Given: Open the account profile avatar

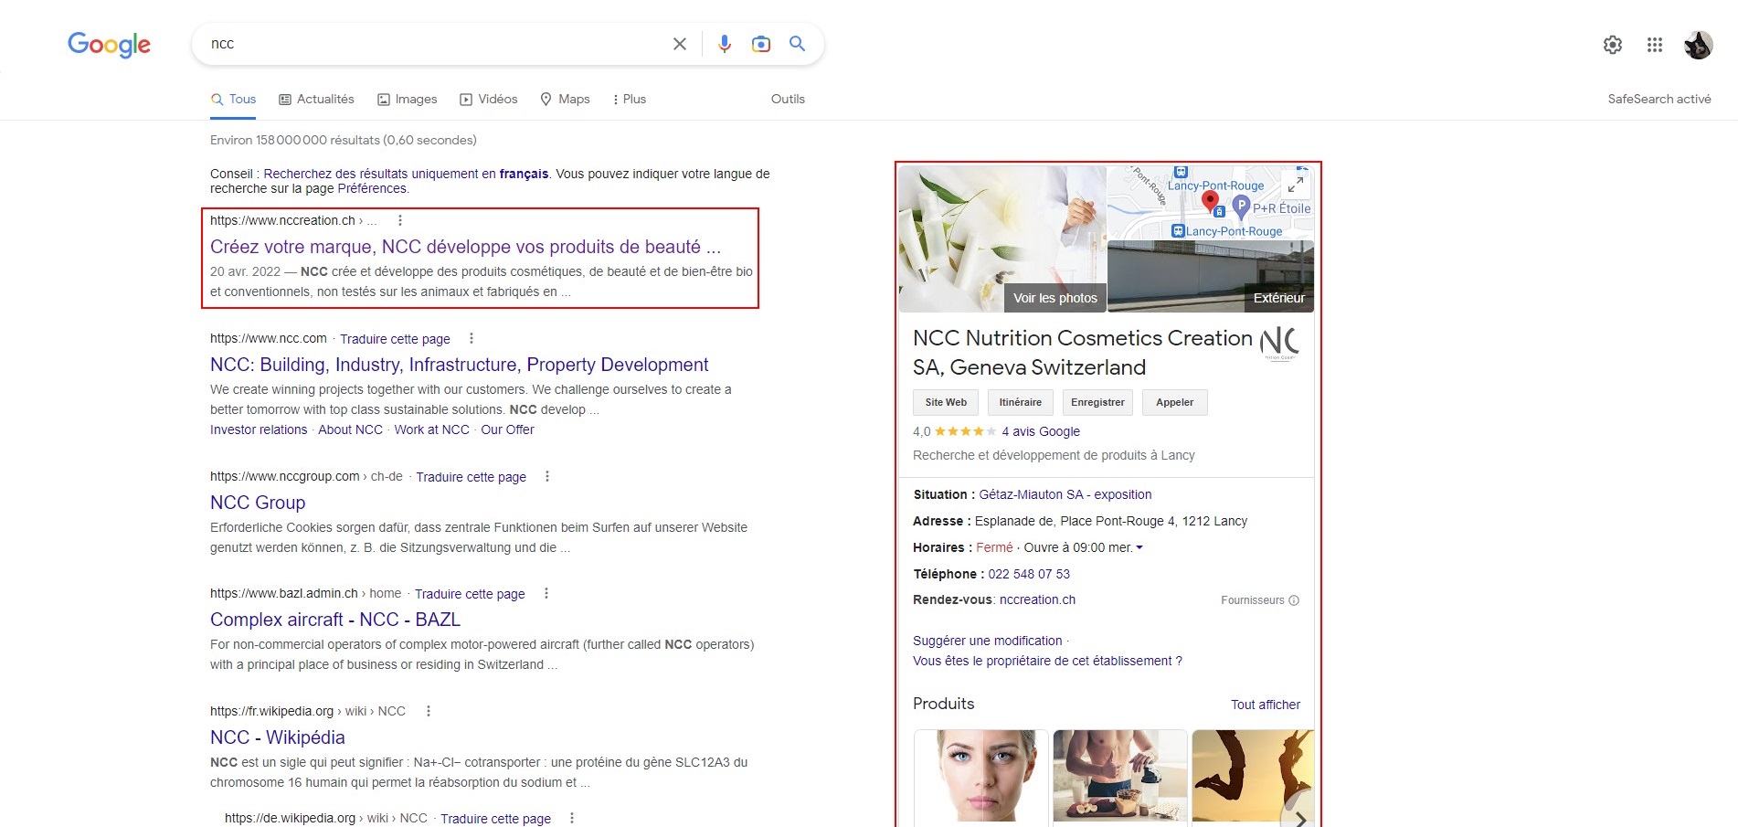Looking at the screenshot, I should (1699, 45).
